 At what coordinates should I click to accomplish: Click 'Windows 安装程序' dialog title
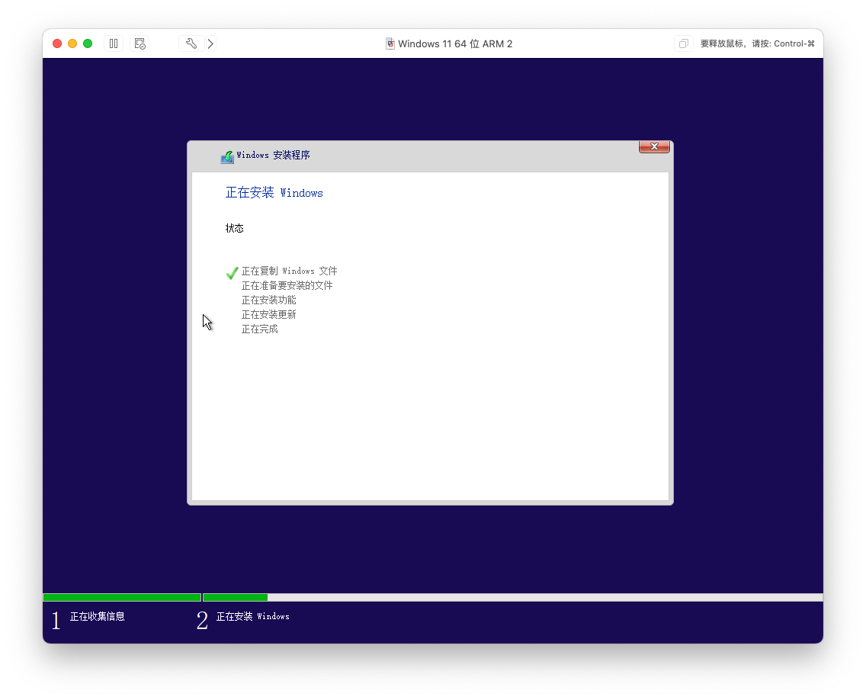[x=273, y=156]
